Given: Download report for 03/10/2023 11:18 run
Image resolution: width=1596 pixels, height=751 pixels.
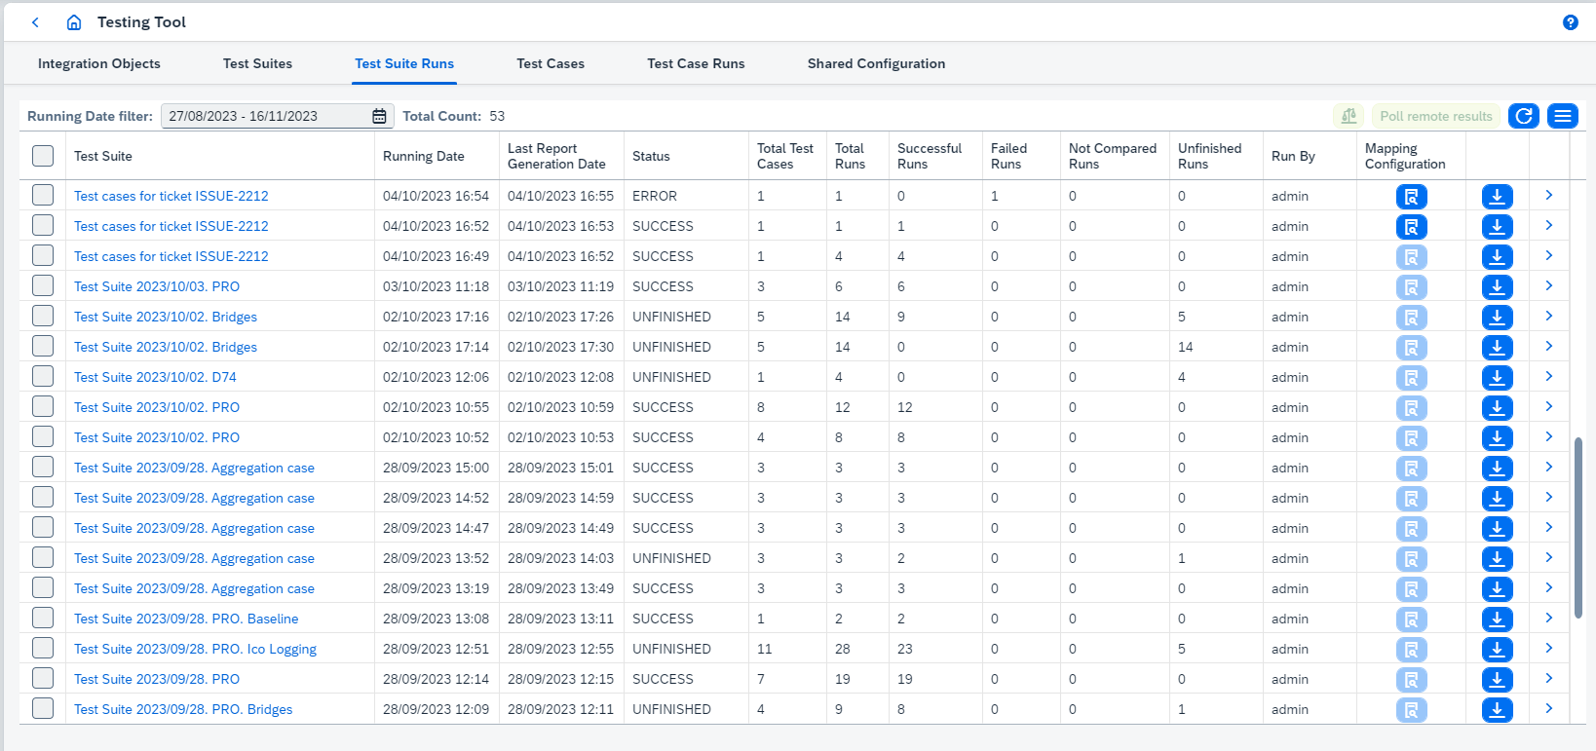Looking at the screenshot, I should pyautogui.click(x=1498, y=287).
